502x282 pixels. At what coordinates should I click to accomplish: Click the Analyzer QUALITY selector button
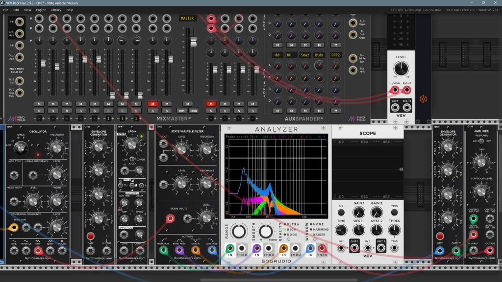point(288,239)
